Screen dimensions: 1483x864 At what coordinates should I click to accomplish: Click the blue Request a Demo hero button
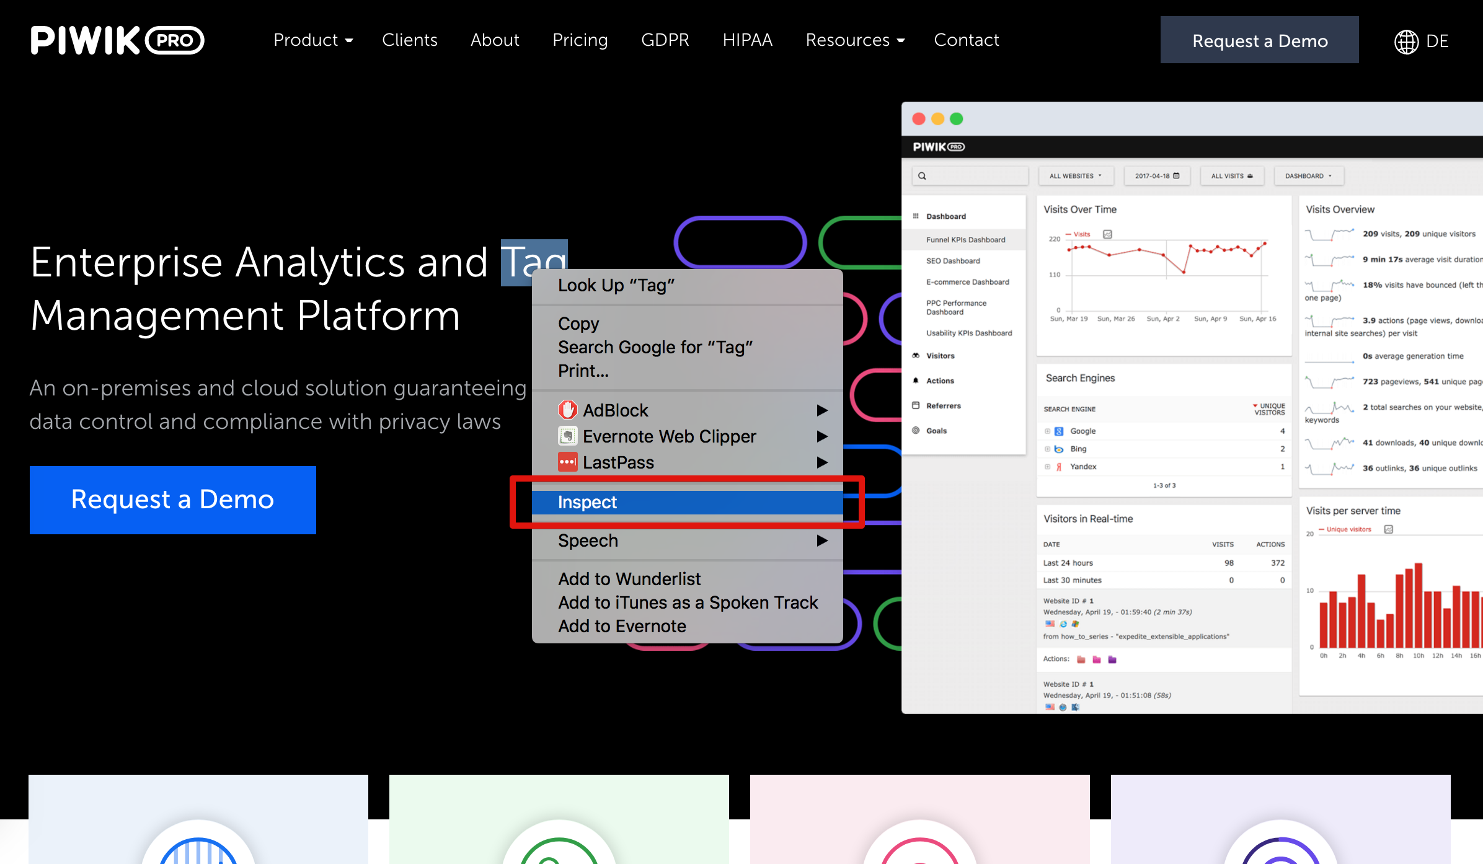172,500
